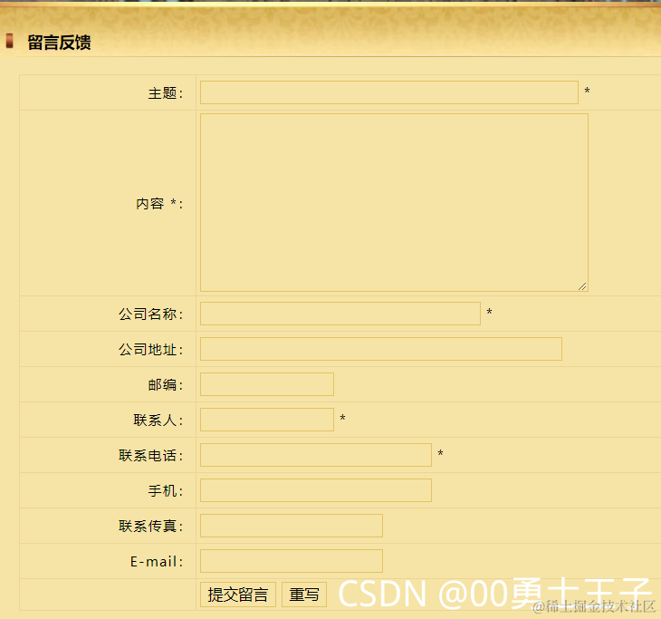The image size is (661, 619).
Task: Focus the 公司名称 company name field
Action: 340,314
